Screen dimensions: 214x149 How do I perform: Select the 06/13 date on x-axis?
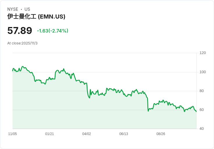124,134
